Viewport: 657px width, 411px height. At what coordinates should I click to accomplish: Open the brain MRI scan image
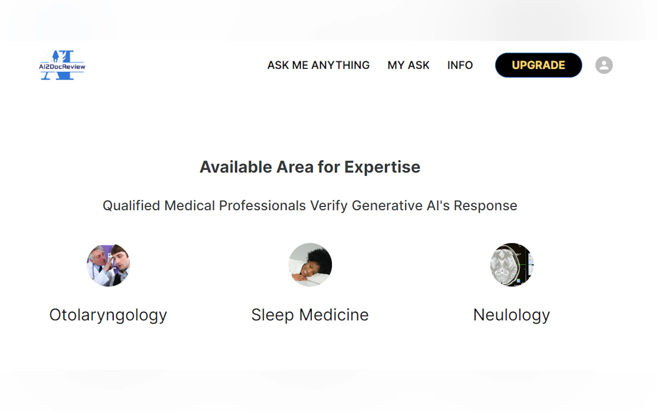pos(511,265)
